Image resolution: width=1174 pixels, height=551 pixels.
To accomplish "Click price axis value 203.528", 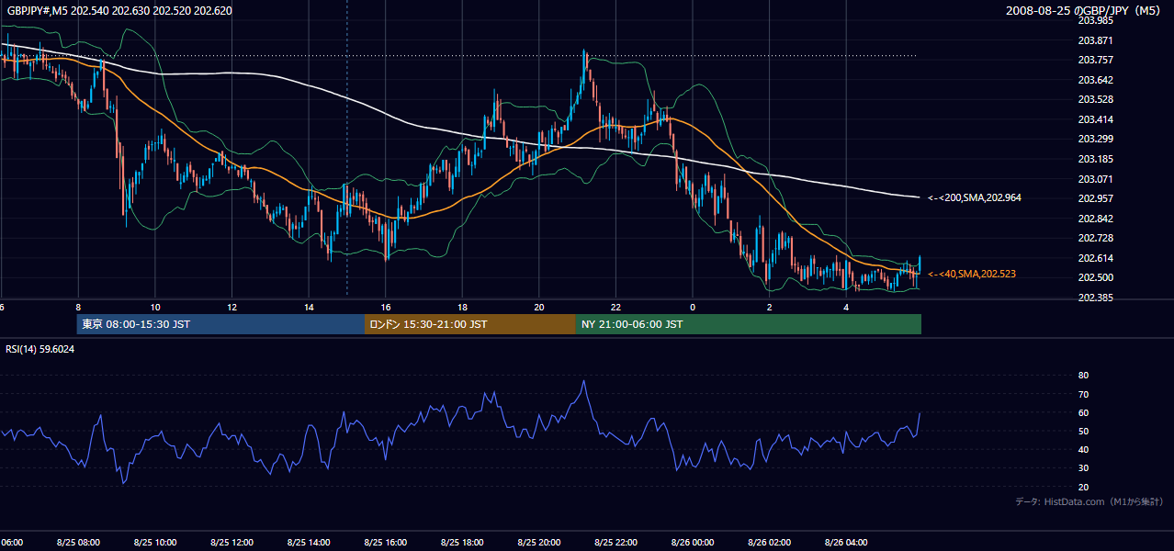I will pyautogui.click(x=1095, y=99).
